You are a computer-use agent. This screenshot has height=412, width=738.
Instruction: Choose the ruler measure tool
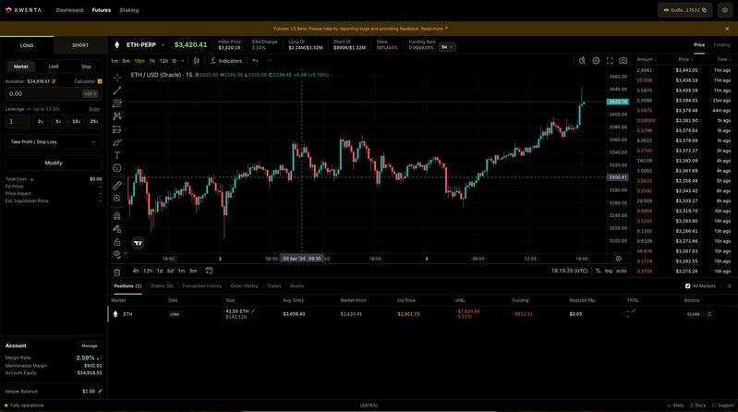pyautogui.click(x=117, y=186)
